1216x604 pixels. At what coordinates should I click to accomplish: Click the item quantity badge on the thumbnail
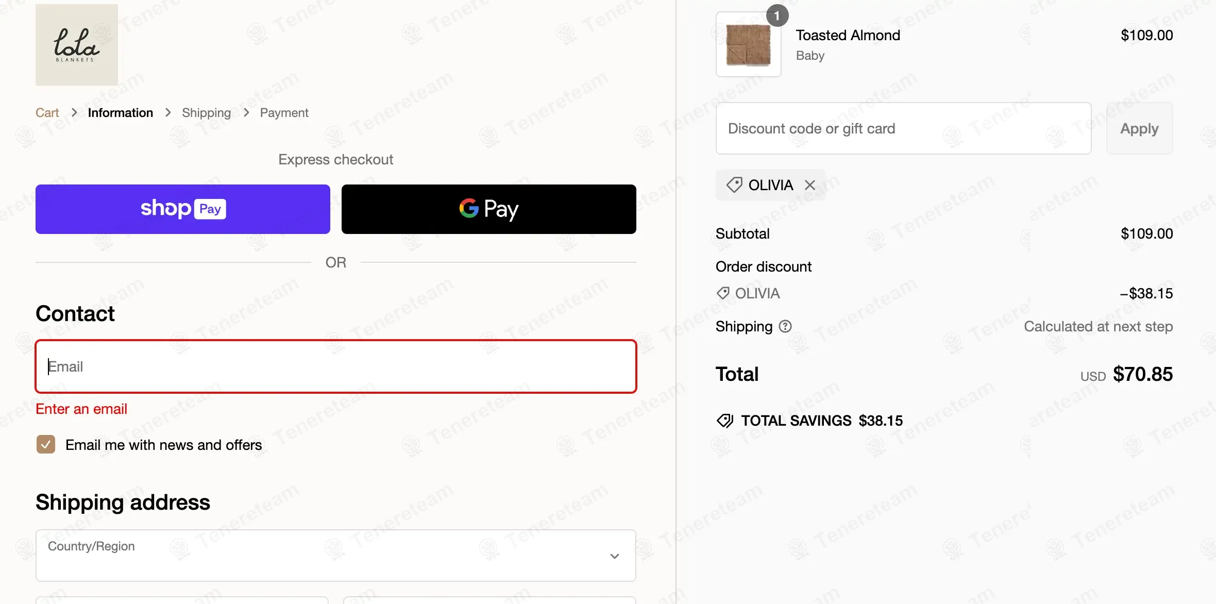[x=777, y=16]
